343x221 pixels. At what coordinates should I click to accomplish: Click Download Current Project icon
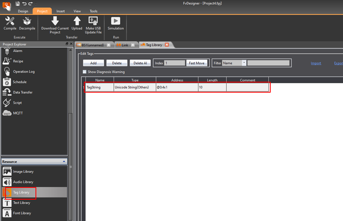pyautogui.click(x=55, y=21)
